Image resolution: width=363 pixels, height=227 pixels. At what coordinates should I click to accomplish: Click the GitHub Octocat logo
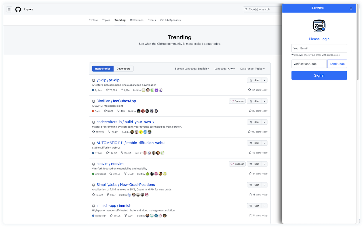tap(18, 9)
